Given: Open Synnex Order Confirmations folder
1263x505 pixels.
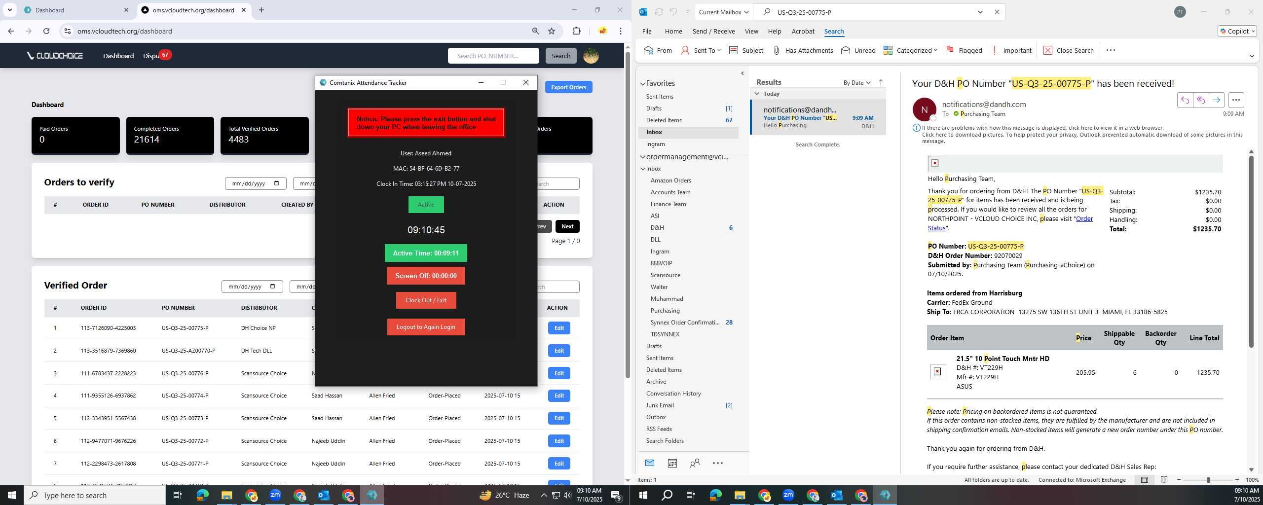Looking at the screenshot, I should pyautogui.click(x=685, y=323).
